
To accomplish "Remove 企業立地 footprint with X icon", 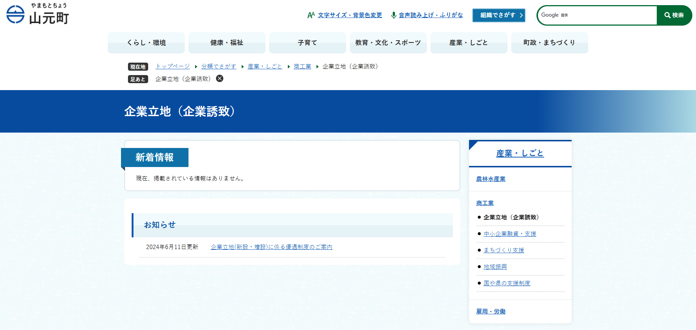I will [x=220, y=78].
